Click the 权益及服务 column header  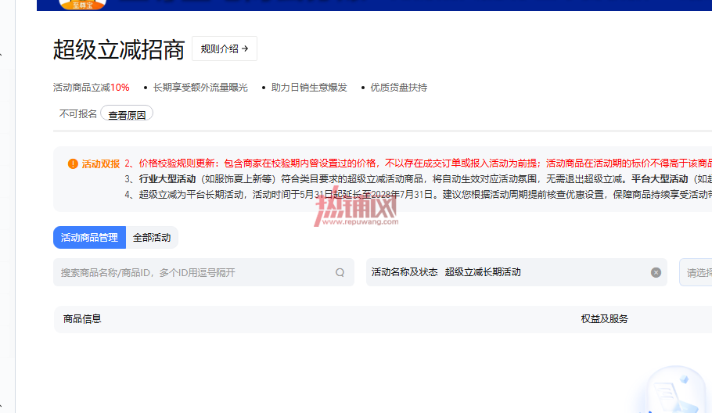click(x=604, y=319)
